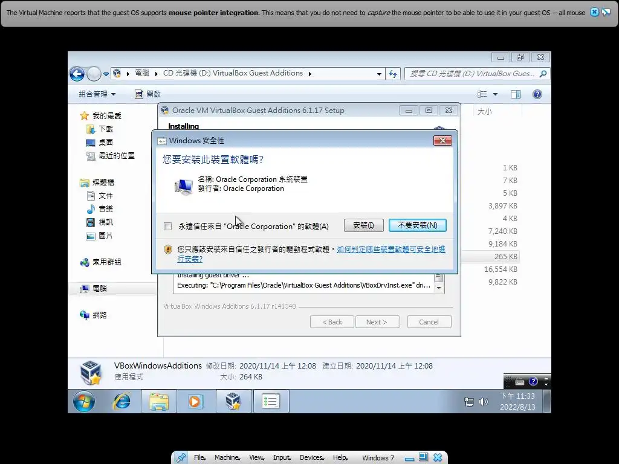Open File menu in VirtualBox mini toolbar
The height and width of the screenshot is (464, 619).
[x=199, y=457]
